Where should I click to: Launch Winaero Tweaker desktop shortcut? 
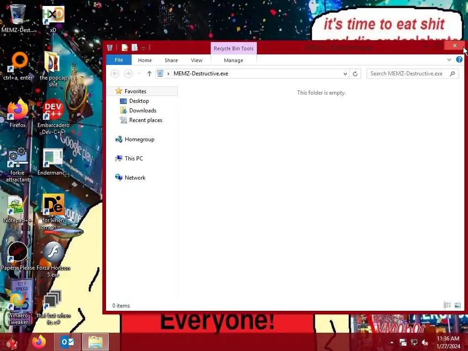pyautogui.click(x=18, y=308)
